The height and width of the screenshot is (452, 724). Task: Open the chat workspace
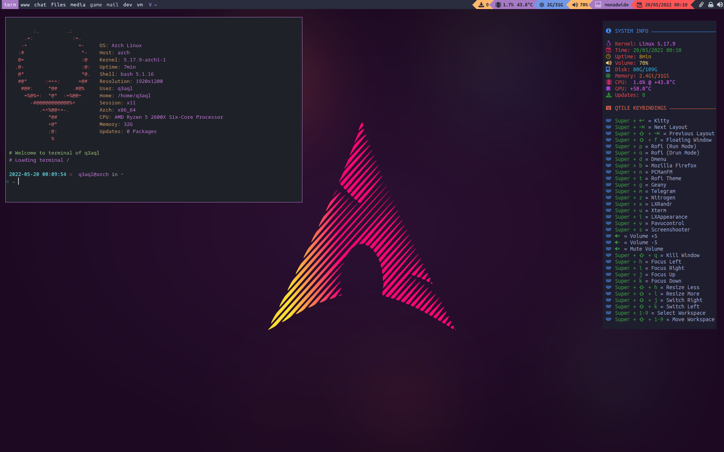(40, 5)
